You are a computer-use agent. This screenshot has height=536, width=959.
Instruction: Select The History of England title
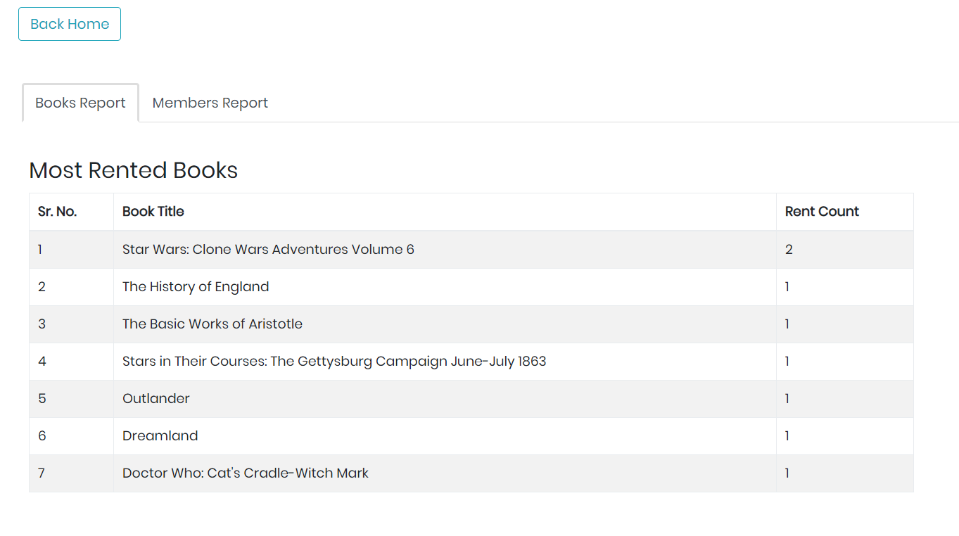pos(196,286)
